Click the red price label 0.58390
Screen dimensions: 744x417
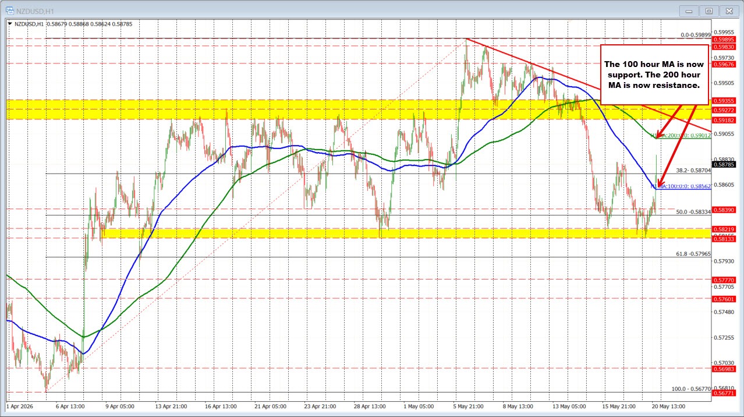tap(725, 209)
